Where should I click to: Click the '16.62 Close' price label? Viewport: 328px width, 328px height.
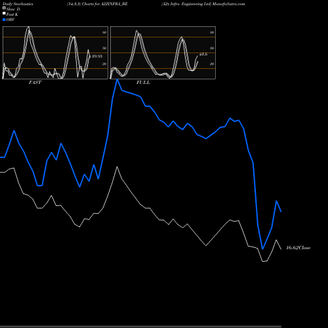pos(298,247)
